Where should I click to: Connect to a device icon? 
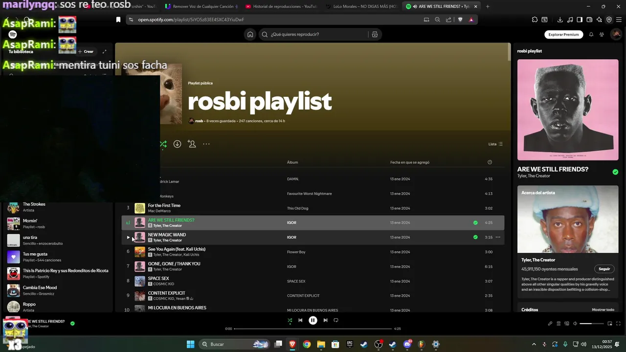(x=567, y=323)
